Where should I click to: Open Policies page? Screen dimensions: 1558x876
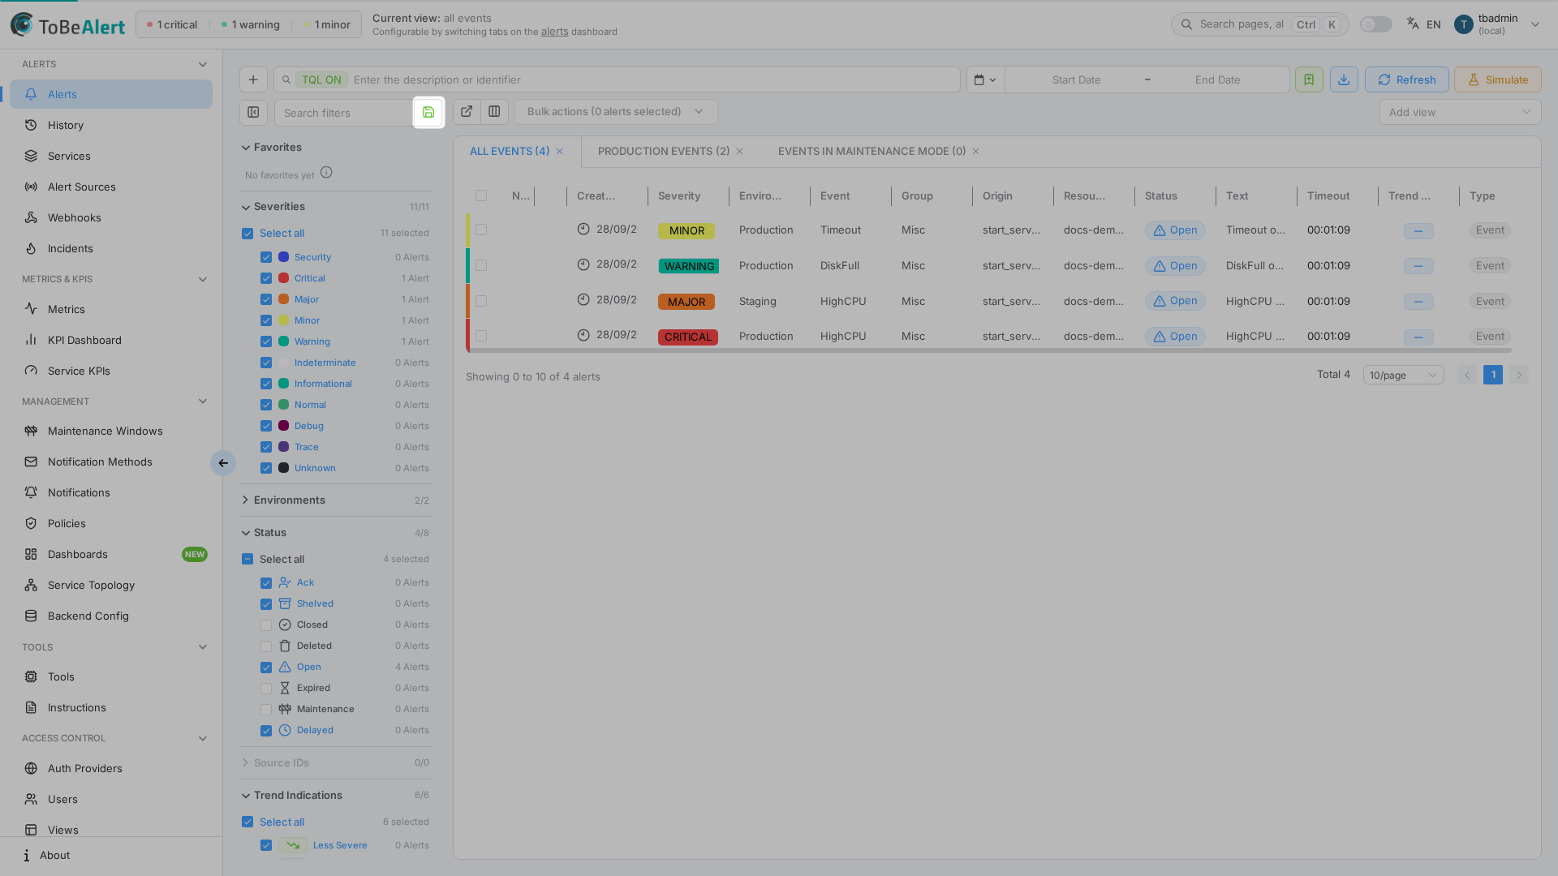click(x=111, y=523)
